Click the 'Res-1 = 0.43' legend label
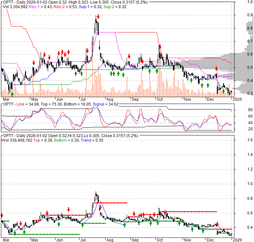The image size is (254, 242). point(40,7)
